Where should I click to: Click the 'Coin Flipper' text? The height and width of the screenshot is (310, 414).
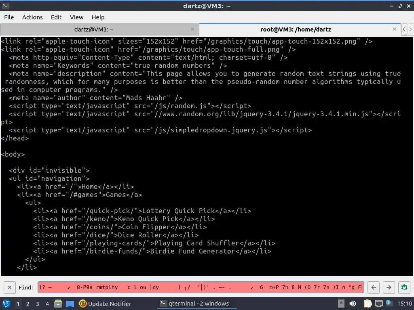click(146, 227)
